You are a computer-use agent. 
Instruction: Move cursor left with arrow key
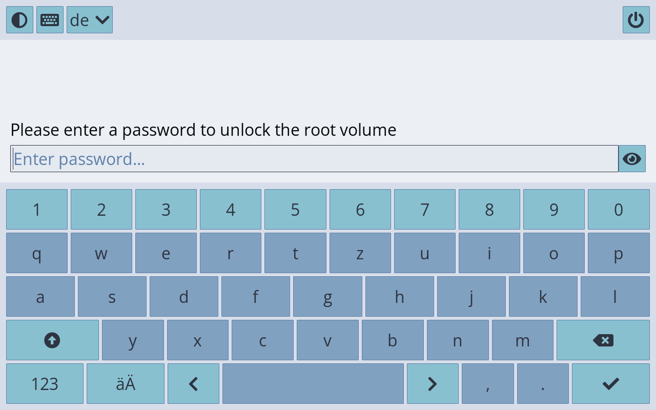tap(193, 384)
